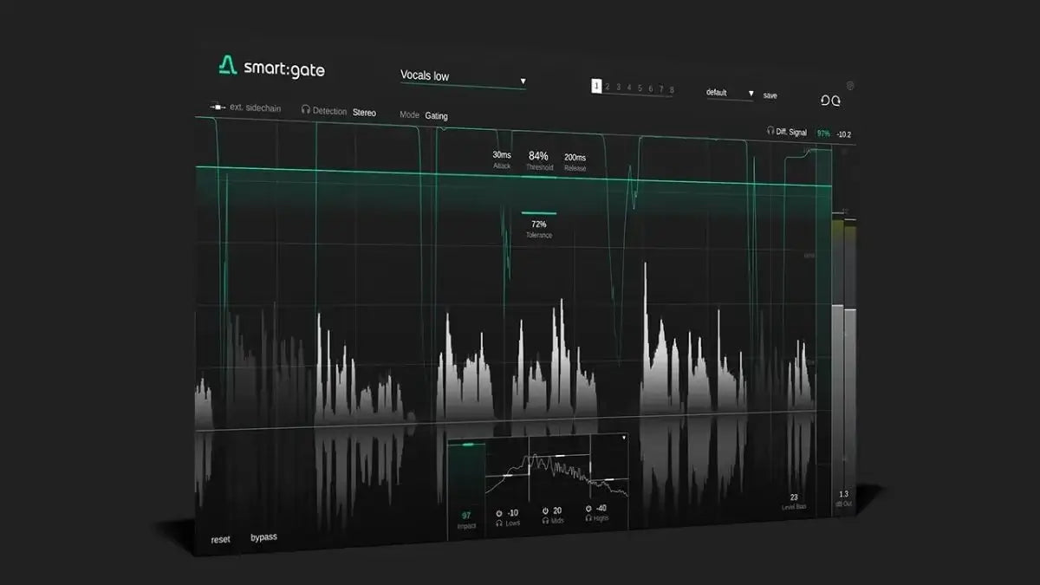Audition the Lows band with its headphone icon
Viewport: 1040px width, 585px height.
click(499, 521)
